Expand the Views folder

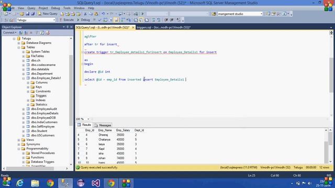[x=19, y=140]
